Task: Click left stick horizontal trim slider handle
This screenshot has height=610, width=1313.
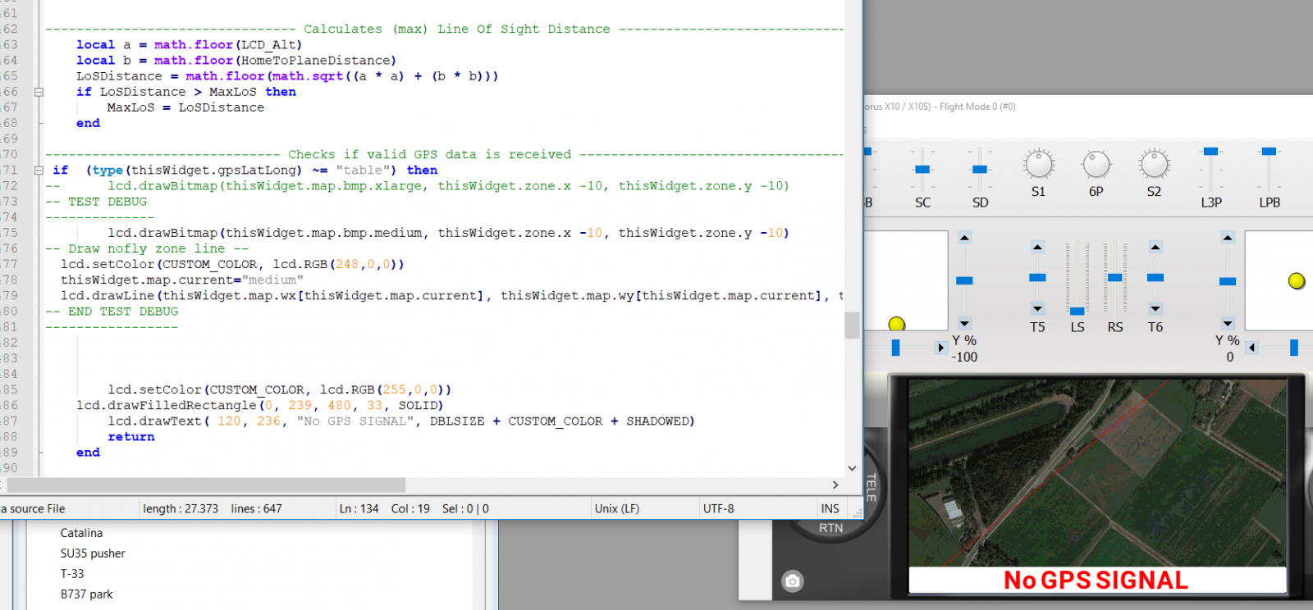Action: 895,348
